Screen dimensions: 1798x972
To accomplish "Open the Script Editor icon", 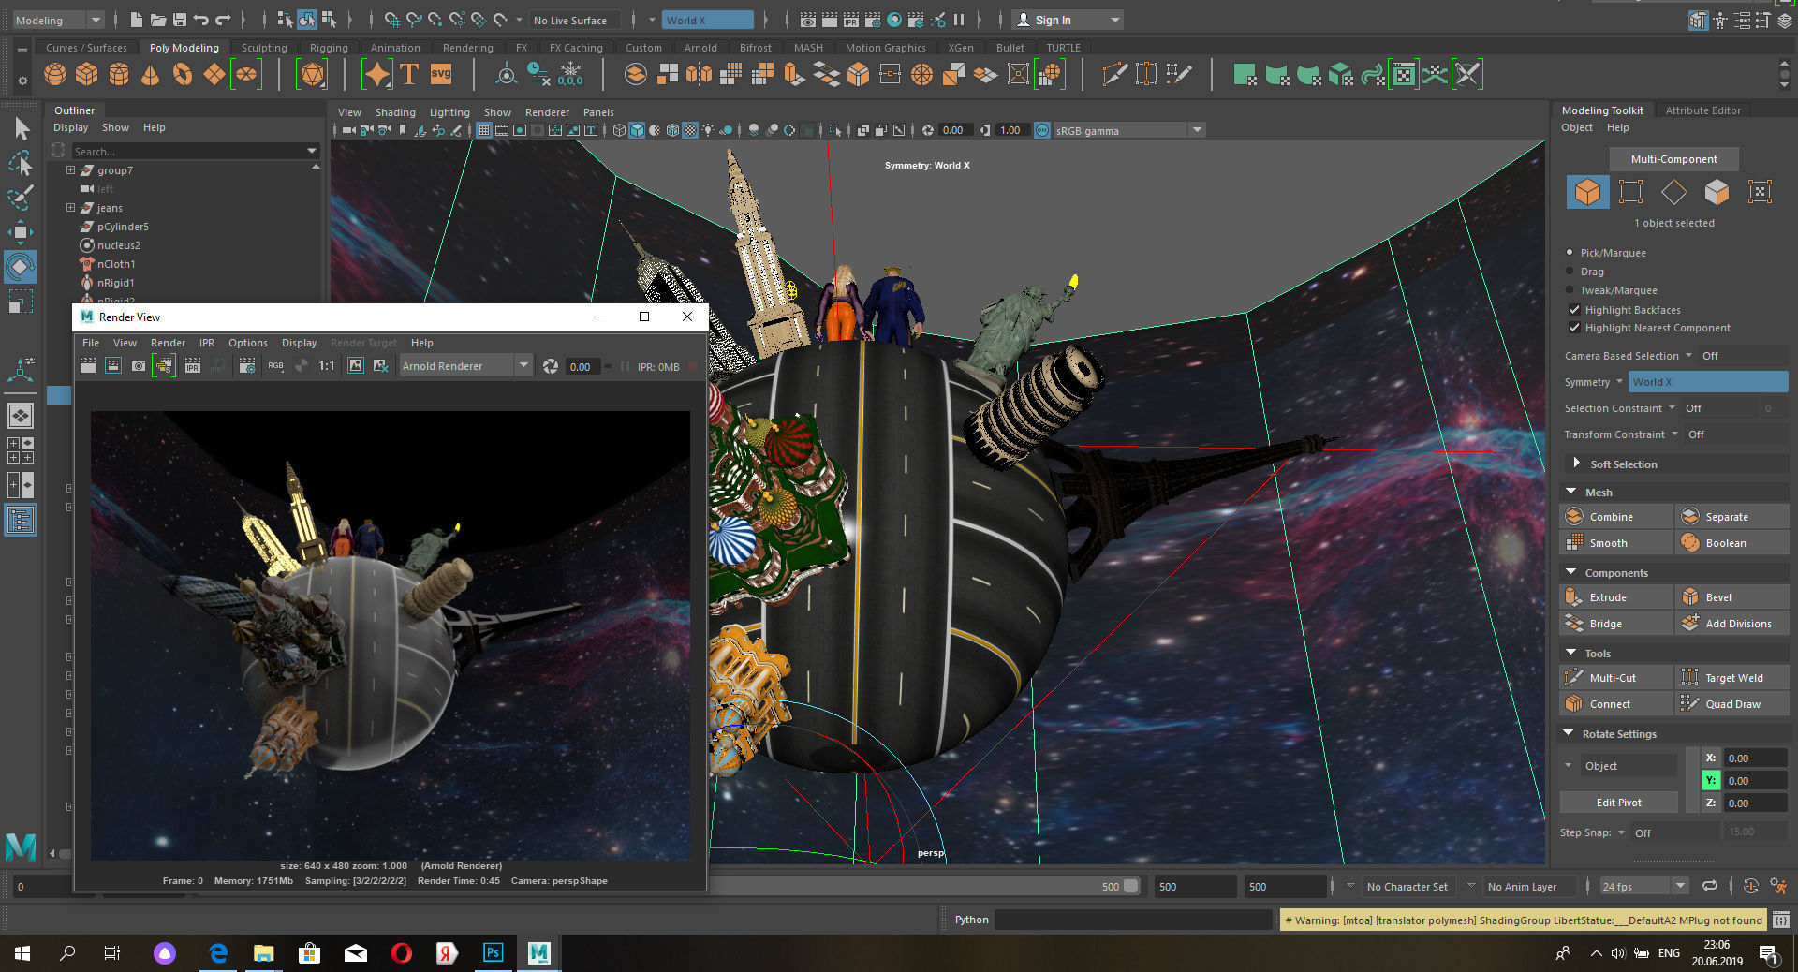I will point(1780,920).
